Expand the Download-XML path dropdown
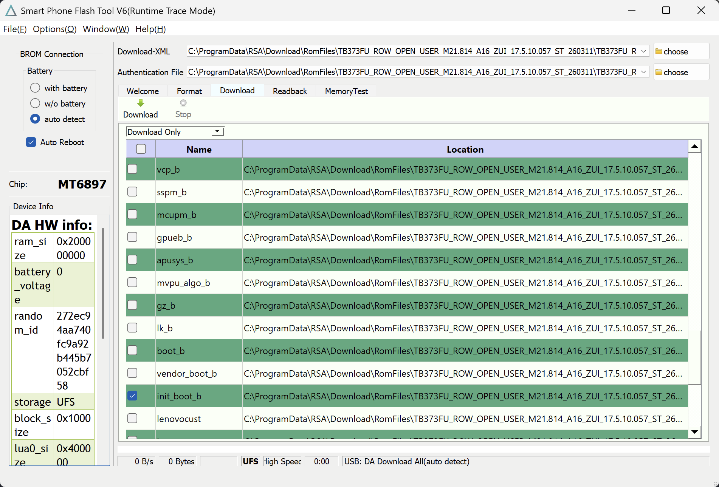Viewport: 719px width, 487px height. (x=643, y=51)
